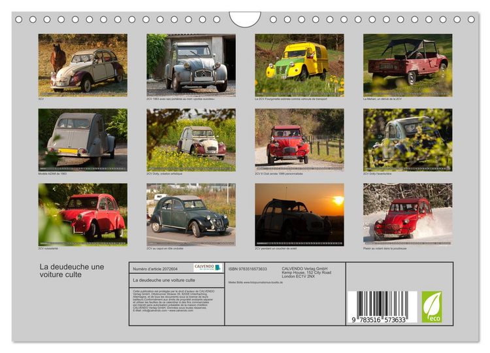Select the blue-grey 2CV behind leafy branches photo
The image size is (490, 353).
click(x=408, y=140)
